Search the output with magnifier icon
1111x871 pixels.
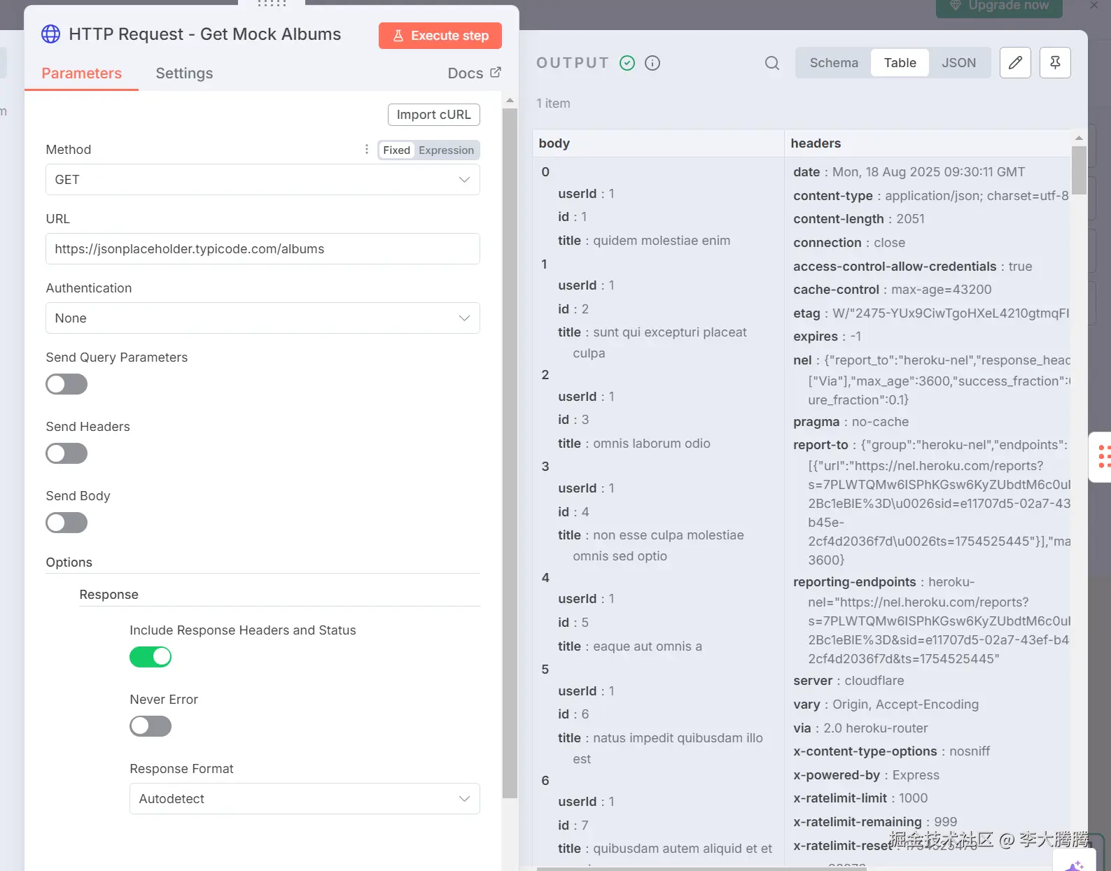coord(772,63)
